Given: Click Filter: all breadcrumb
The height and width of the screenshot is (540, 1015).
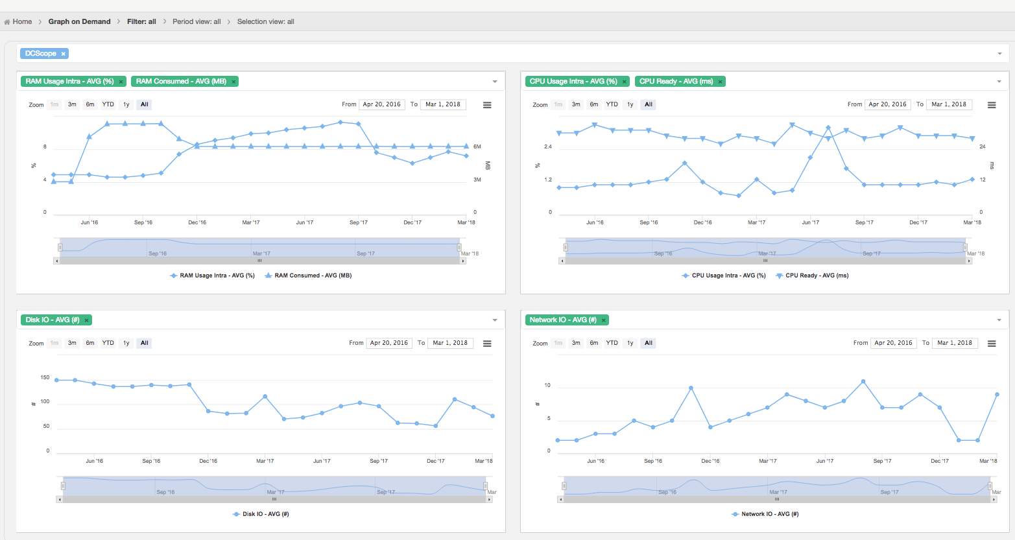Looking at the screenshot, I should pyautogui.click(x=141, y=22).
